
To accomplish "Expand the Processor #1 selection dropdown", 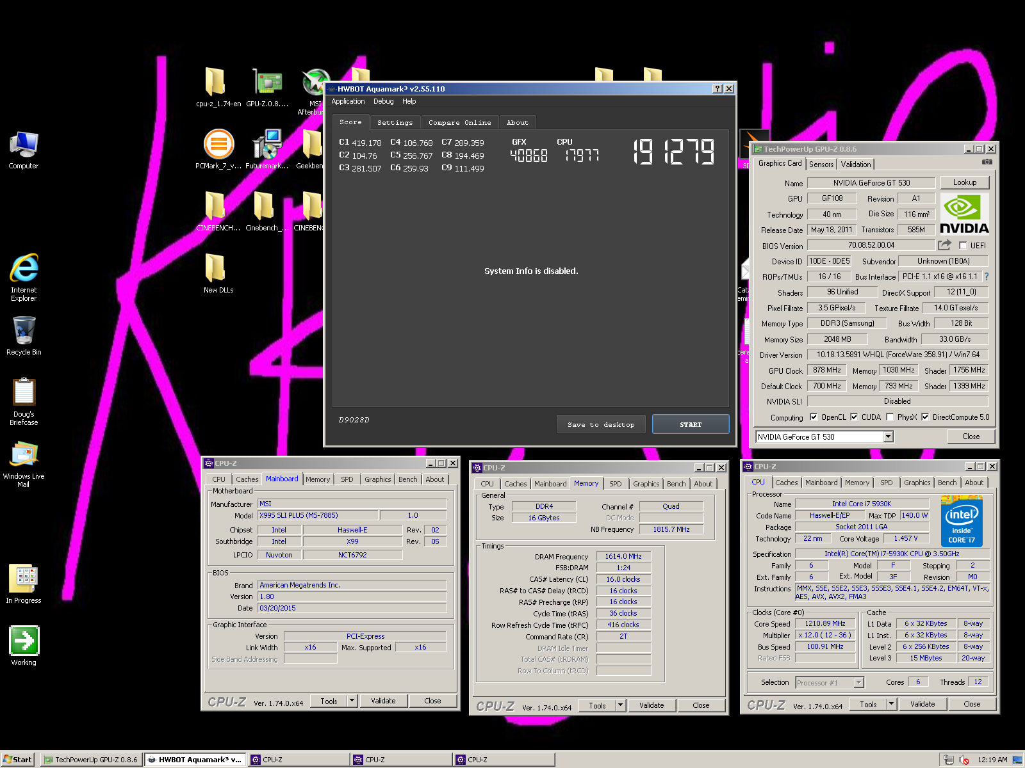I will point(858,683).
